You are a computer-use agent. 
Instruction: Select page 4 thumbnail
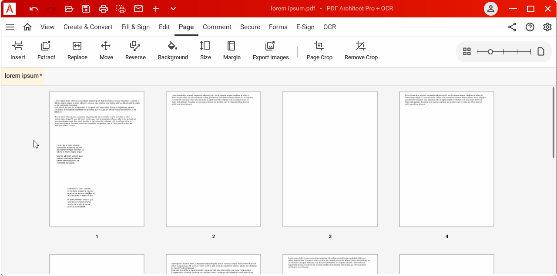coord(446,159)
